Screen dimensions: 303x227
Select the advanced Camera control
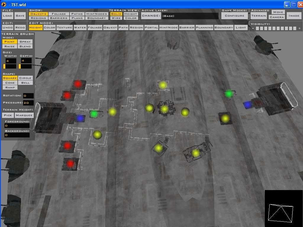(x=277, y=17)
